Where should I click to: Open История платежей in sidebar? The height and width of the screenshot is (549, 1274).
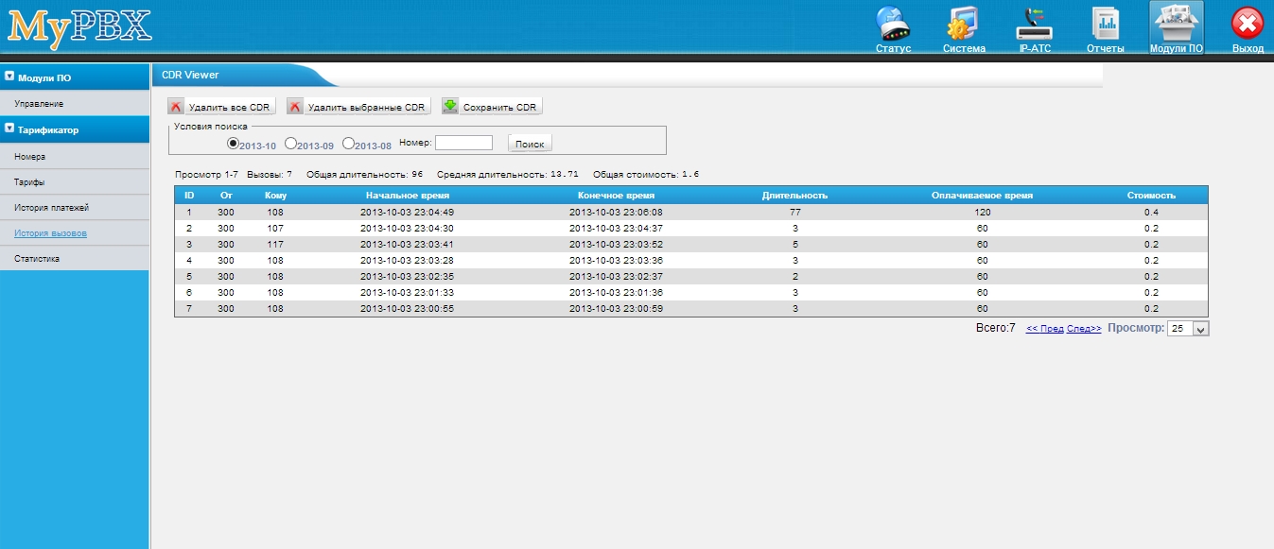[x=51, y=207]
